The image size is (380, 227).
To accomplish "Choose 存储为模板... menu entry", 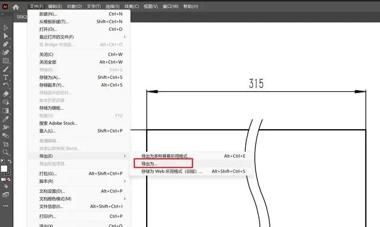I will coord(80,108).
